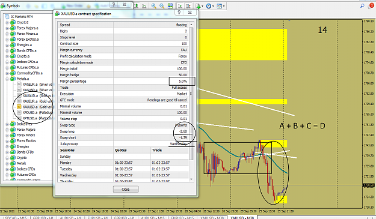Screen dimensions: 376x219
Task: Click the 'Execution' row label
Action: coord(67,94)
